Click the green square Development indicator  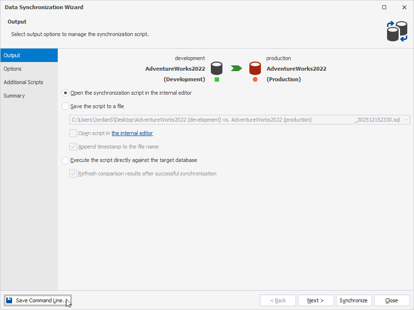pyautogui.click(x=217, y=80)
